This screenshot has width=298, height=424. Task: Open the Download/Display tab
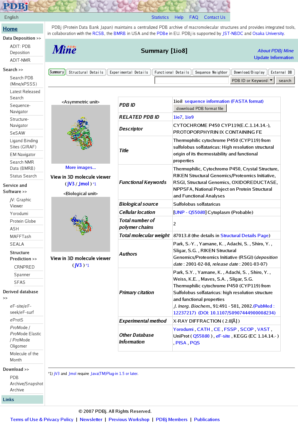click(249, 72)
